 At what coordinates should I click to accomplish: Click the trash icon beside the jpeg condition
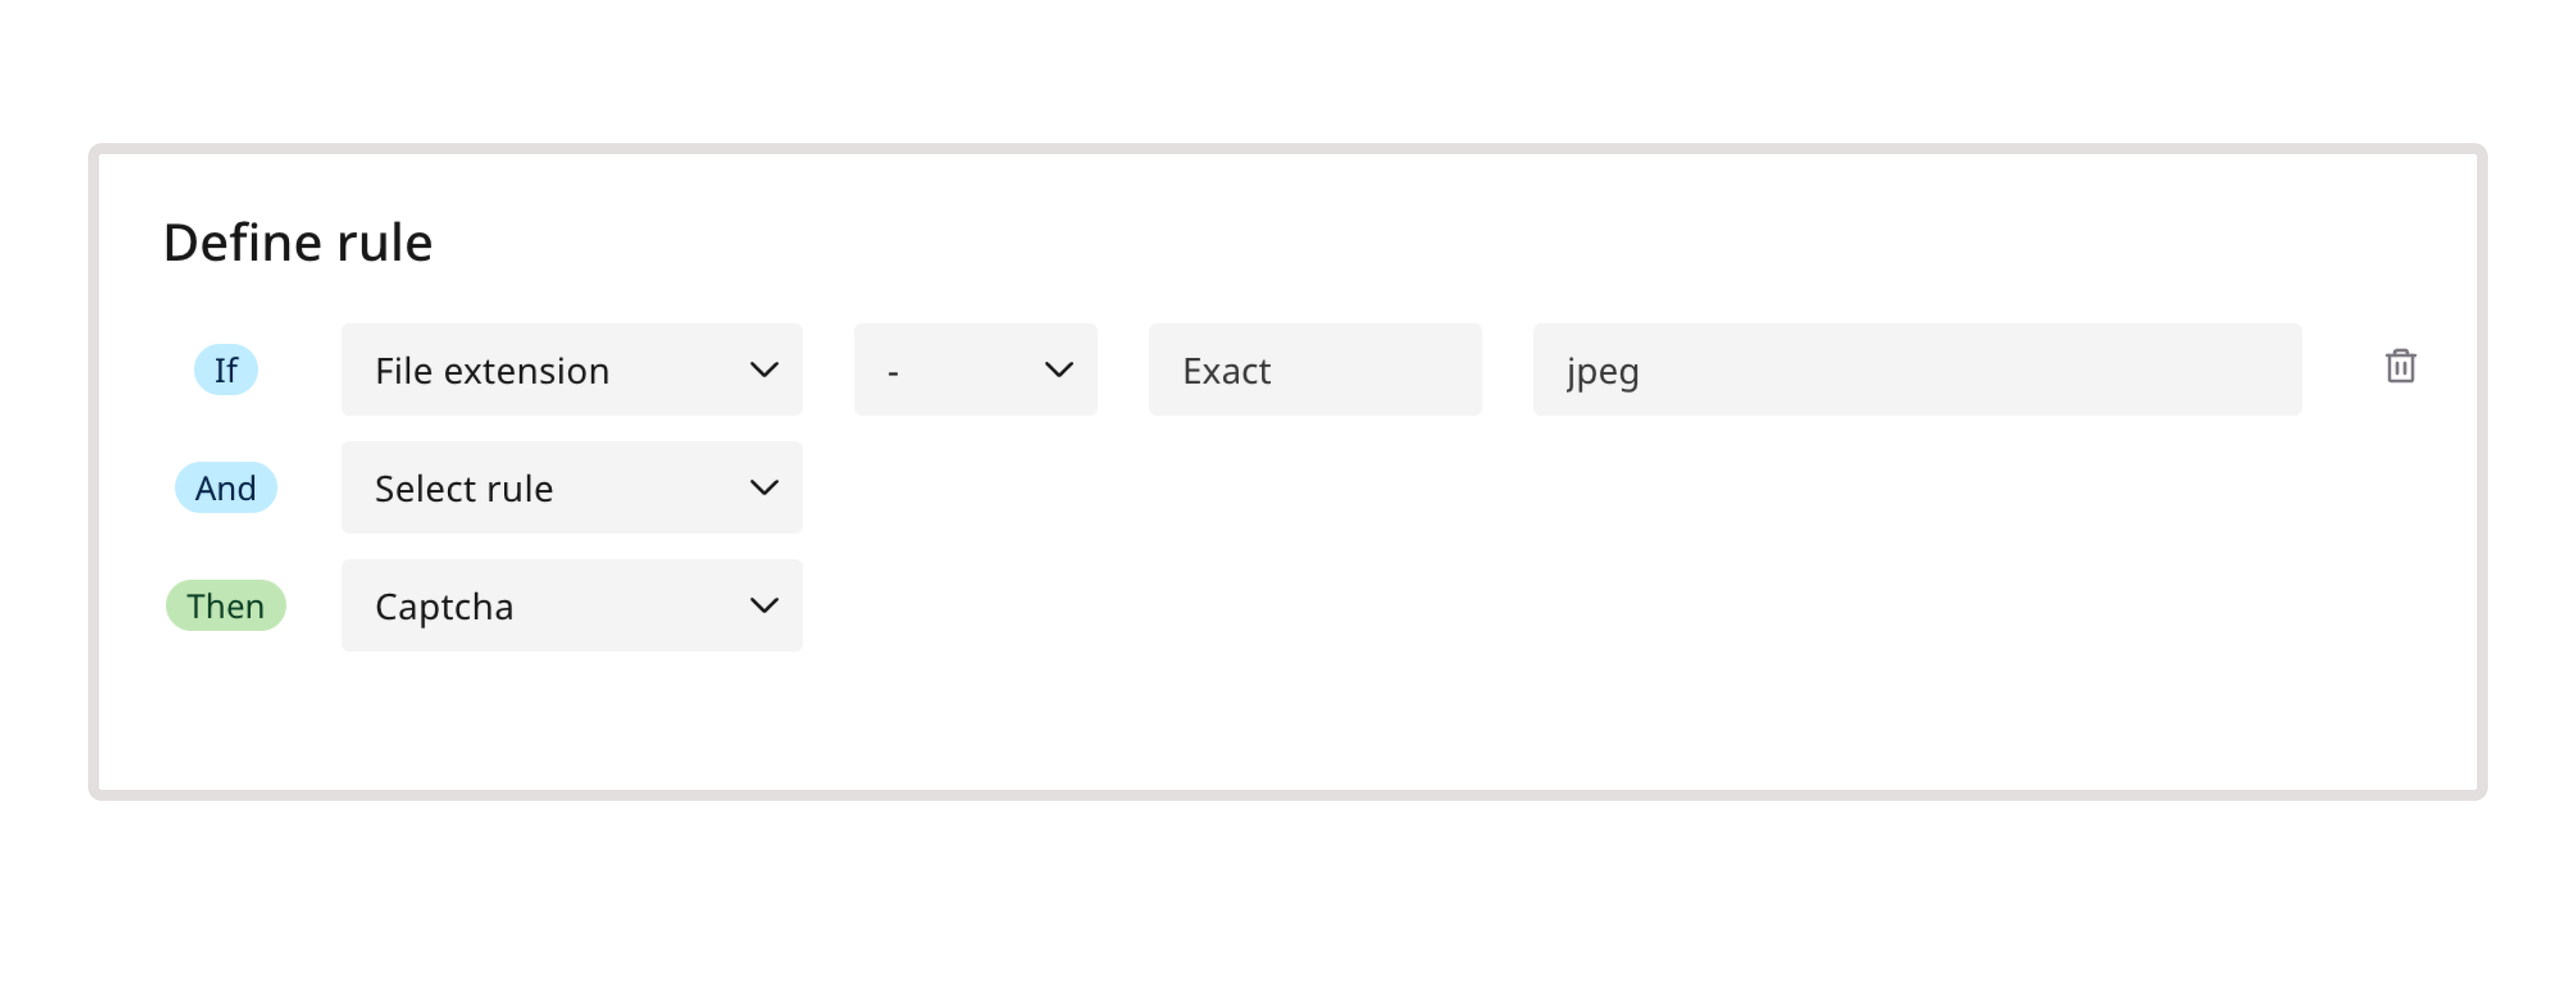[2401, 368]
